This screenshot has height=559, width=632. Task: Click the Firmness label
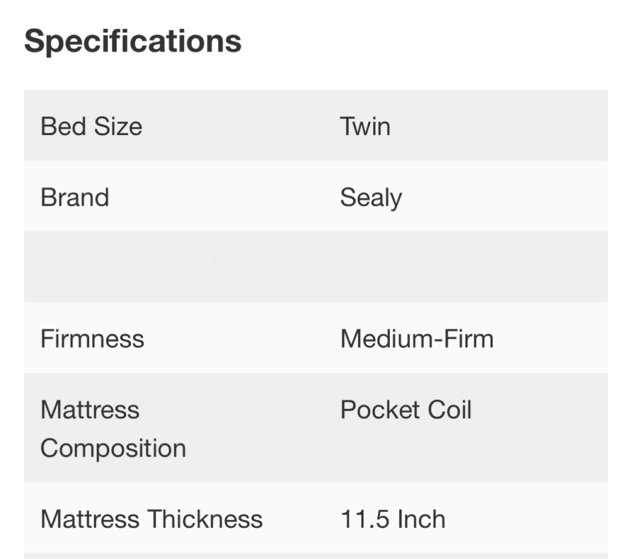[92, 339]
